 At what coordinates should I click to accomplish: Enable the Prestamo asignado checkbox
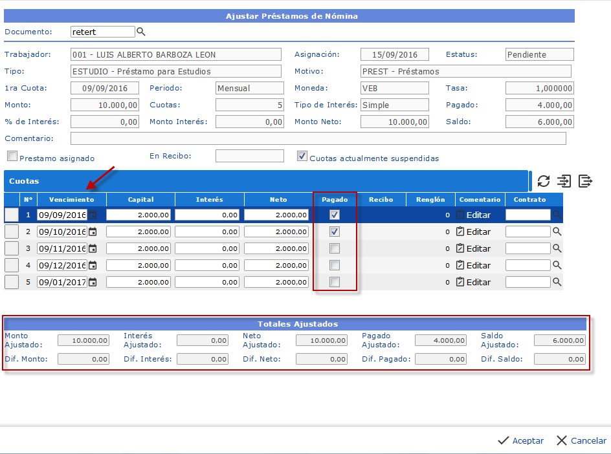pyautogui.click(x=12, y=156)
